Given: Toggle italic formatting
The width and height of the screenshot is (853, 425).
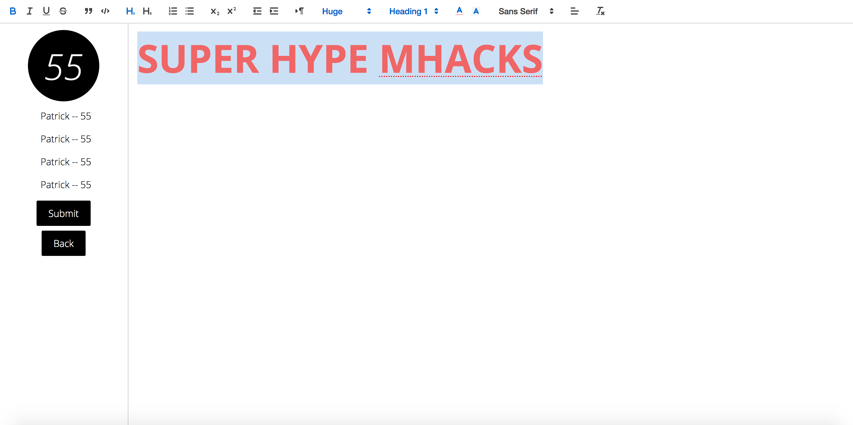Looking at the screenshot, I should click(29, 11).
